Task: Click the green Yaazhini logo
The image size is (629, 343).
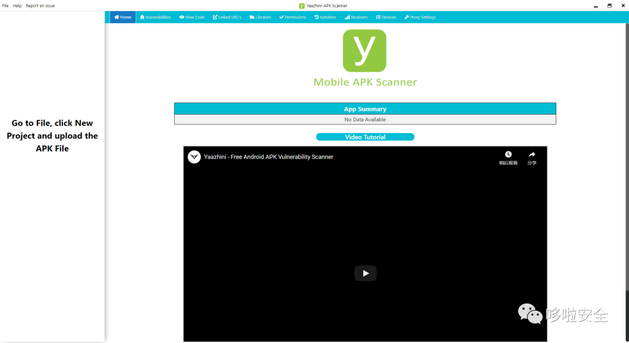Action: click(x=365, y=51)
